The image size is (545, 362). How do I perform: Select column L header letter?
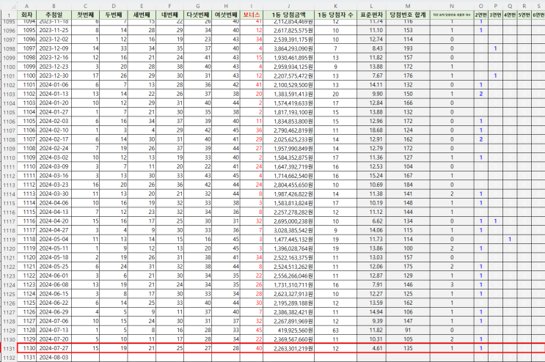(x=371, y=6)
